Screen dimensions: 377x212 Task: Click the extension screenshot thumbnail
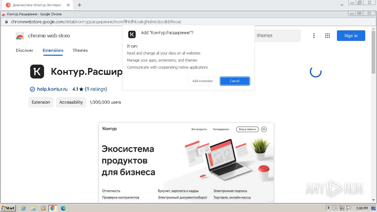click(x=186, y=163)
